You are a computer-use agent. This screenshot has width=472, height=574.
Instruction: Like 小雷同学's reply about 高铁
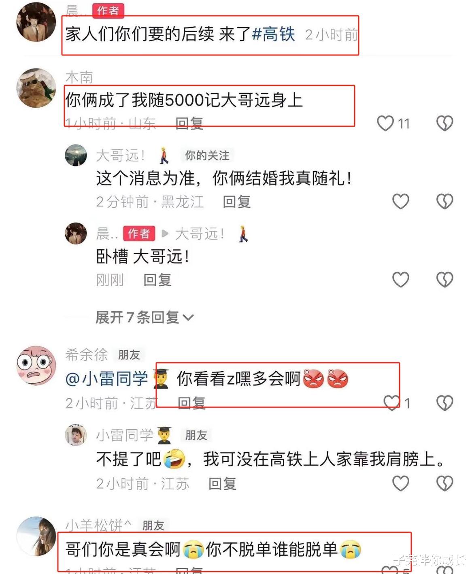click(x=401, y=483)
